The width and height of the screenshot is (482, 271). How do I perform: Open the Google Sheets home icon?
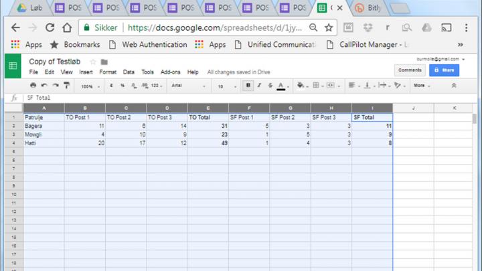coord(13,66)
